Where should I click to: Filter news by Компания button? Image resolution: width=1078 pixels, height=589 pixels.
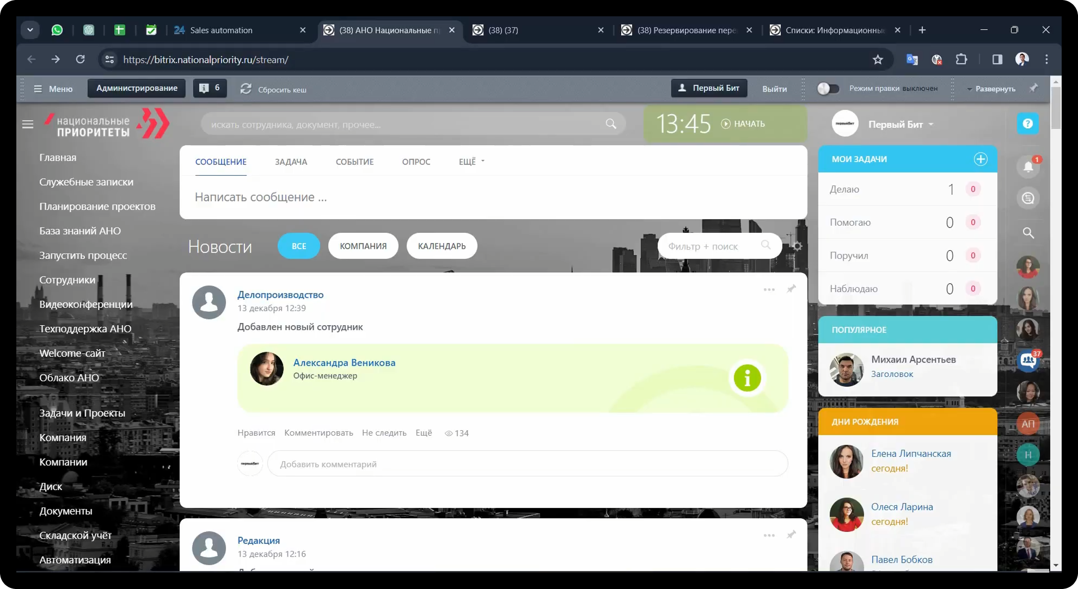click(363, 246)
